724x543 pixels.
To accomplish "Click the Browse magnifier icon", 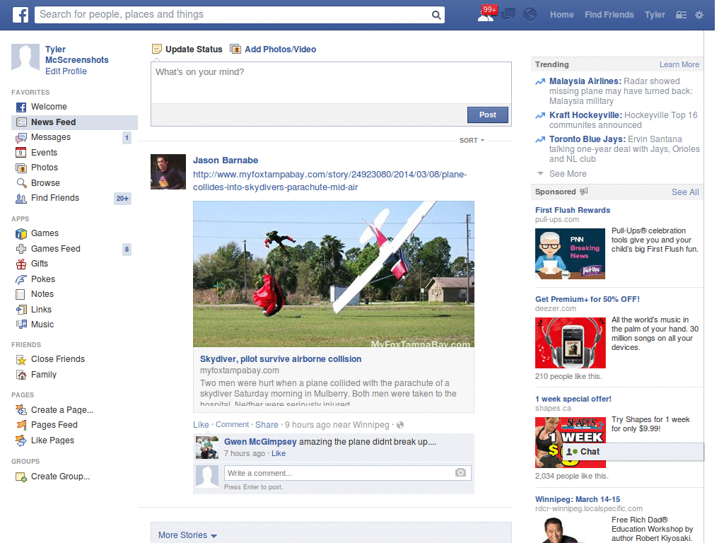I will (21, 183).
